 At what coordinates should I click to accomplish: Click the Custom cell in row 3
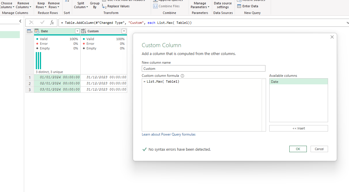pos(104,89)
